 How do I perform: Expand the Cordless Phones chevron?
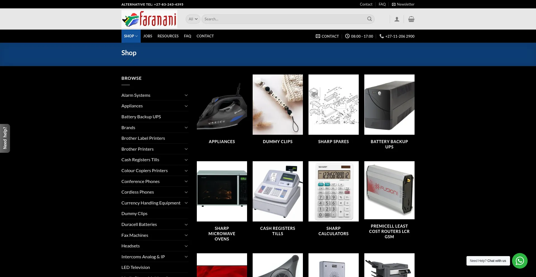[186, 192]
